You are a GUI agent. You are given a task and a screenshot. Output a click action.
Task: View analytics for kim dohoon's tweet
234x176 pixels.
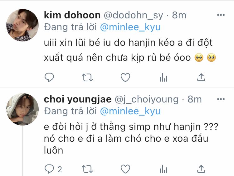click(163, 78)
